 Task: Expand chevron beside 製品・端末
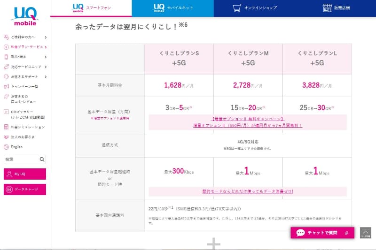[x=46, y=57]
